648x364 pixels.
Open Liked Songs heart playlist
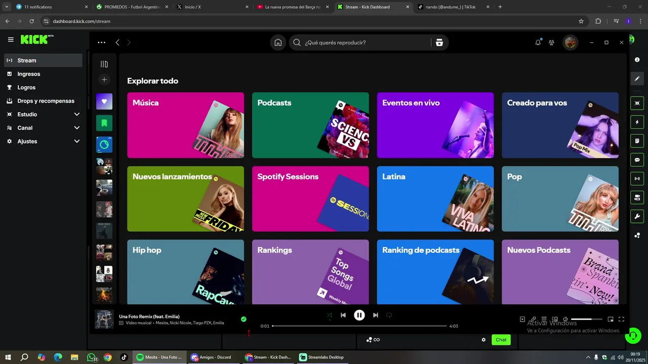104,102
